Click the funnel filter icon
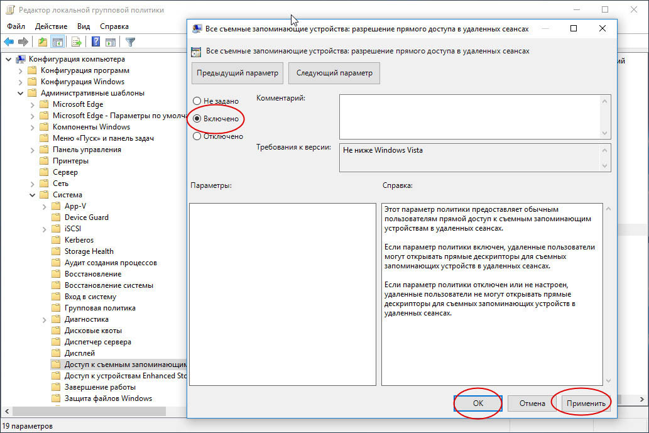The image size is (649, 433). pos(131,42)
